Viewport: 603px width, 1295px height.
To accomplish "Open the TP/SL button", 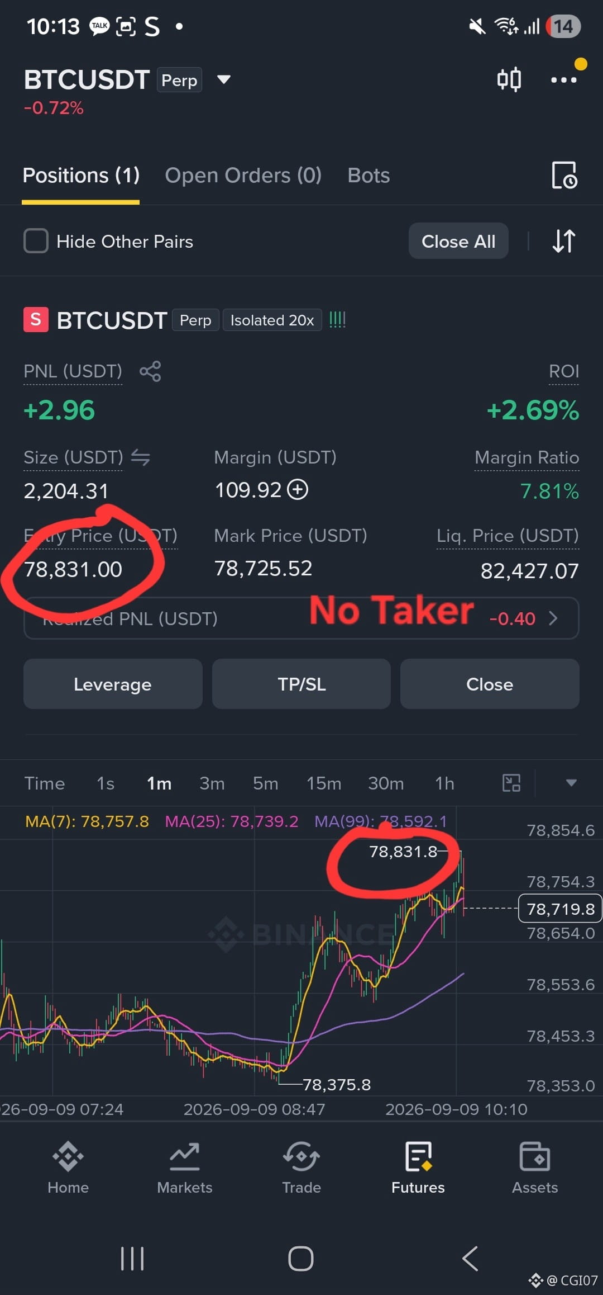I will coord(301,684).
